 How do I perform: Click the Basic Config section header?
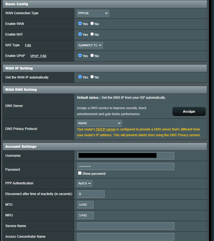(105, 4)
